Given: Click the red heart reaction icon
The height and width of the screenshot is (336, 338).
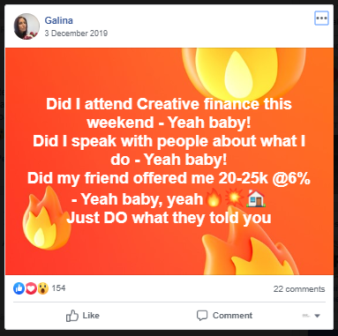Looking at the screenshot, I should [31, 288].
